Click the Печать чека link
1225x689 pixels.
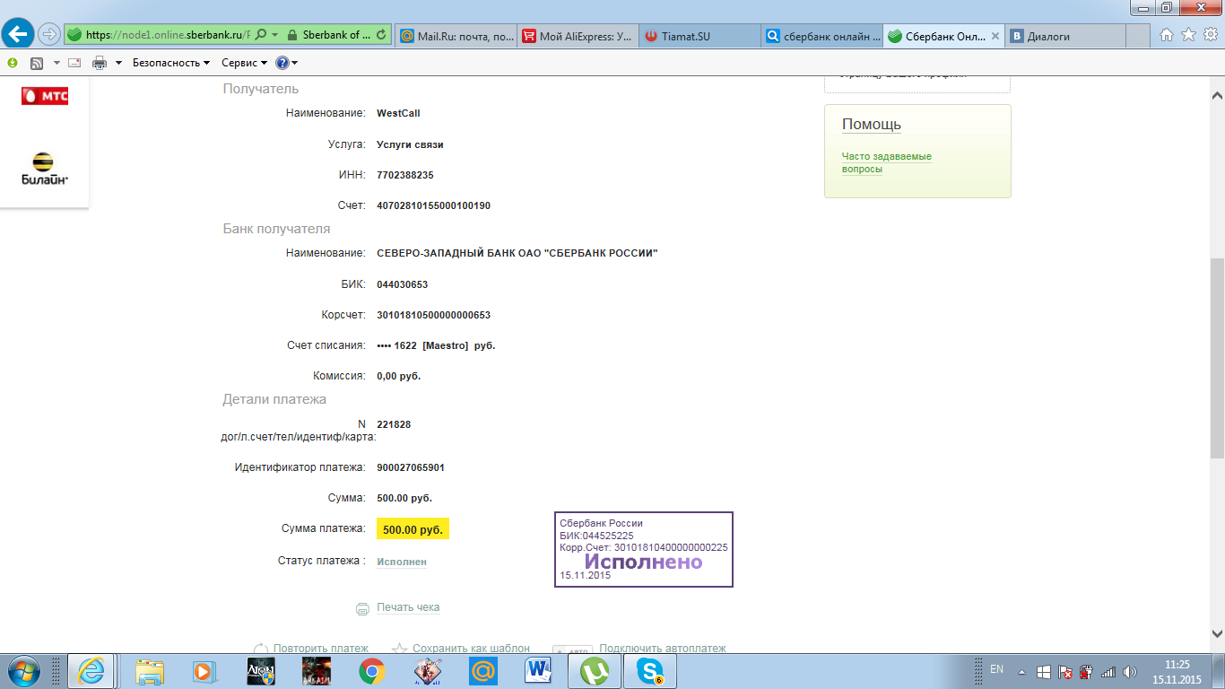click(408, 607)
